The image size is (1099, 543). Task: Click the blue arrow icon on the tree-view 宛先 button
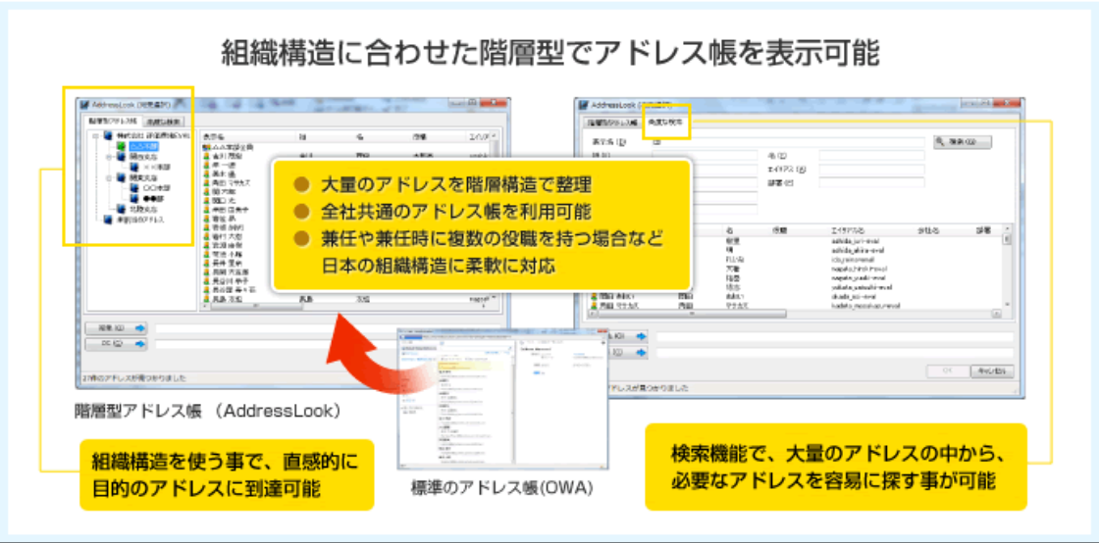pos(139,326)
